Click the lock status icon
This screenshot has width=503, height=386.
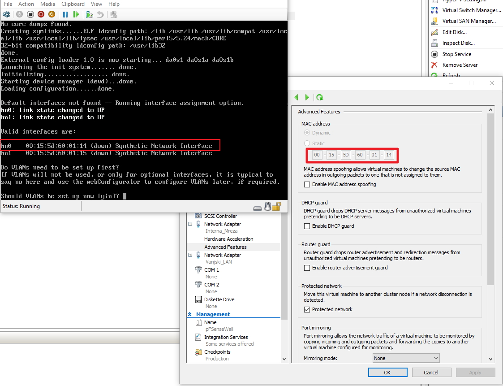pyautogui.click(x=277, y=206)
